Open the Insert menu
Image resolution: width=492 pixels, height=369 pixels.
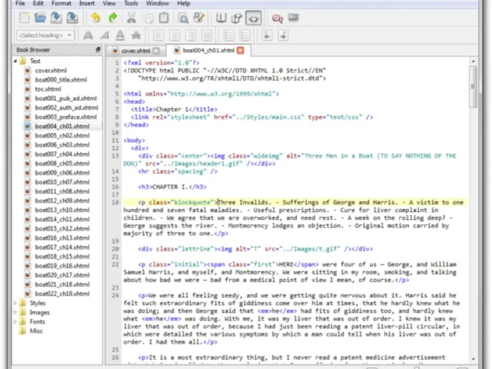(87, 4)
